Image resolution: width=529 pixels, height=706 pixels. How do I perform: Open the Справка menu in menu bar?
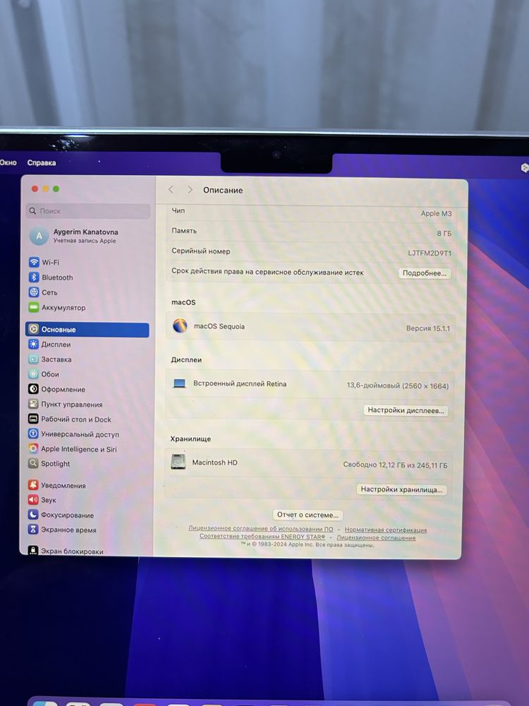point(42,162)
